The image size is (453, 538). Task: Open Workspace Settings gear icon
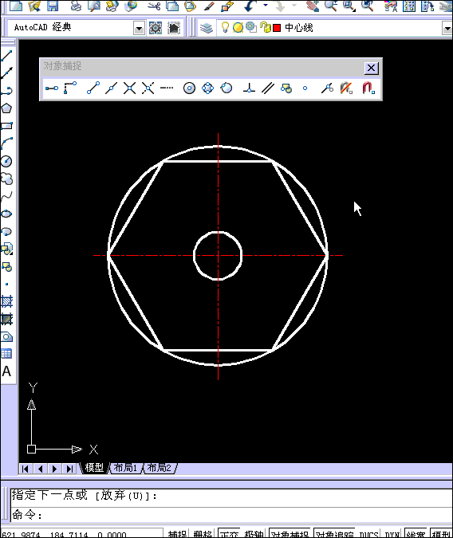point(156,27)
